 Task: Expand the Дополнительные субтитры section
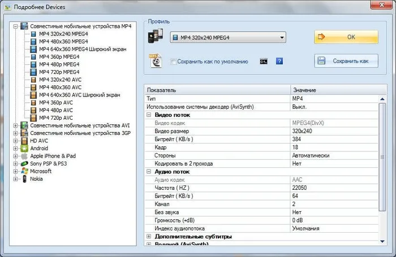pos(149,236)
